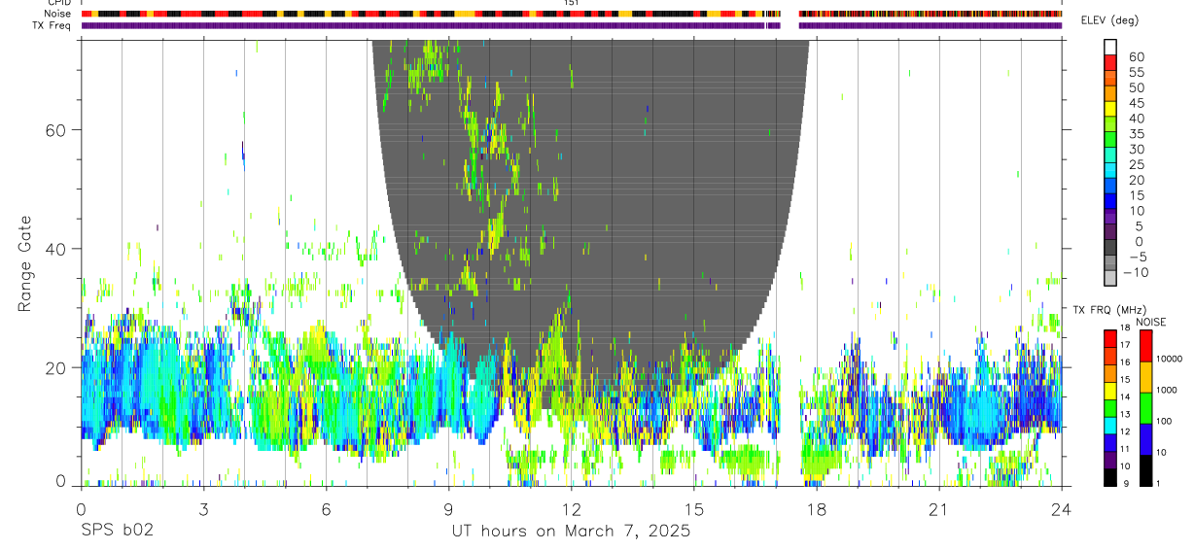Click the "Noise" label at top left
The height and width of the screenshot is (551, 1194).
click(x=56, y=14)
